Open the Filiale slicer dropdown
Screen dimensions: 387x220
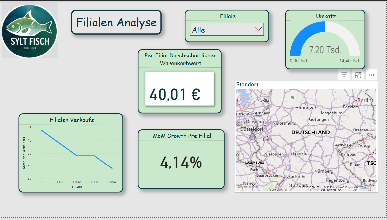coord(227,29)
